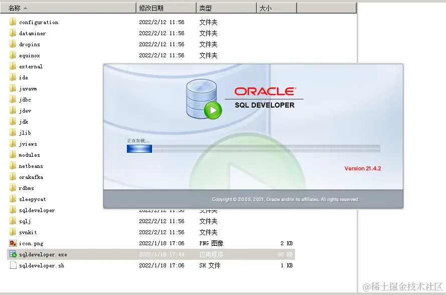Select the netbeans folder icon
446x295 pixels.
click(x=13, y=166)
